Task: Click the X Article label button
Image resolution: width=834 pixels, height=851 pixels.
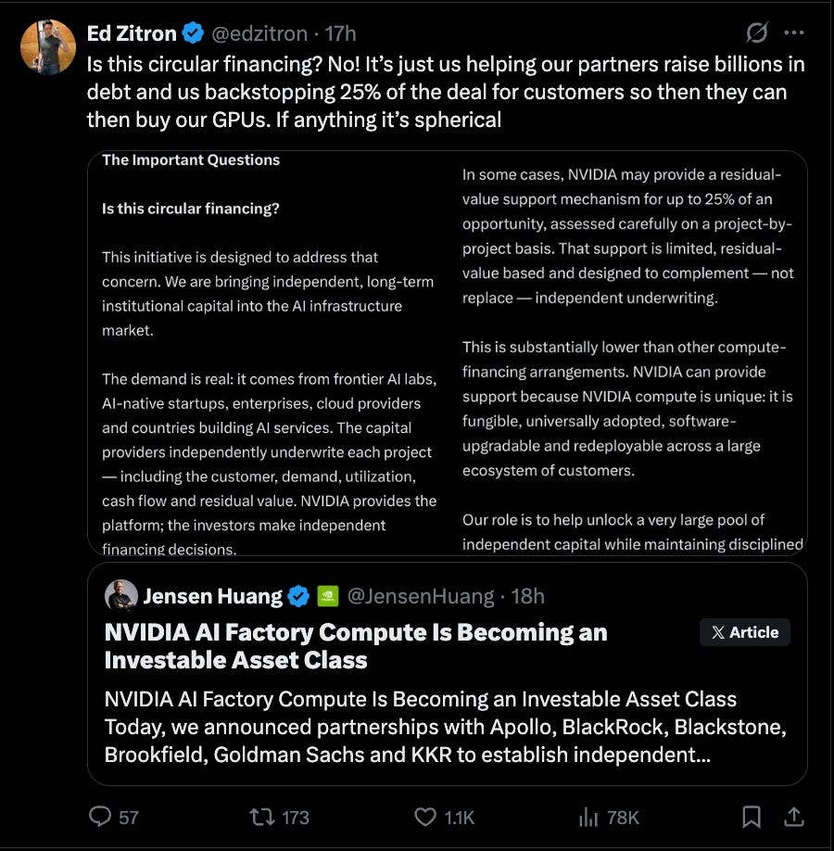Action: [744, 632]
